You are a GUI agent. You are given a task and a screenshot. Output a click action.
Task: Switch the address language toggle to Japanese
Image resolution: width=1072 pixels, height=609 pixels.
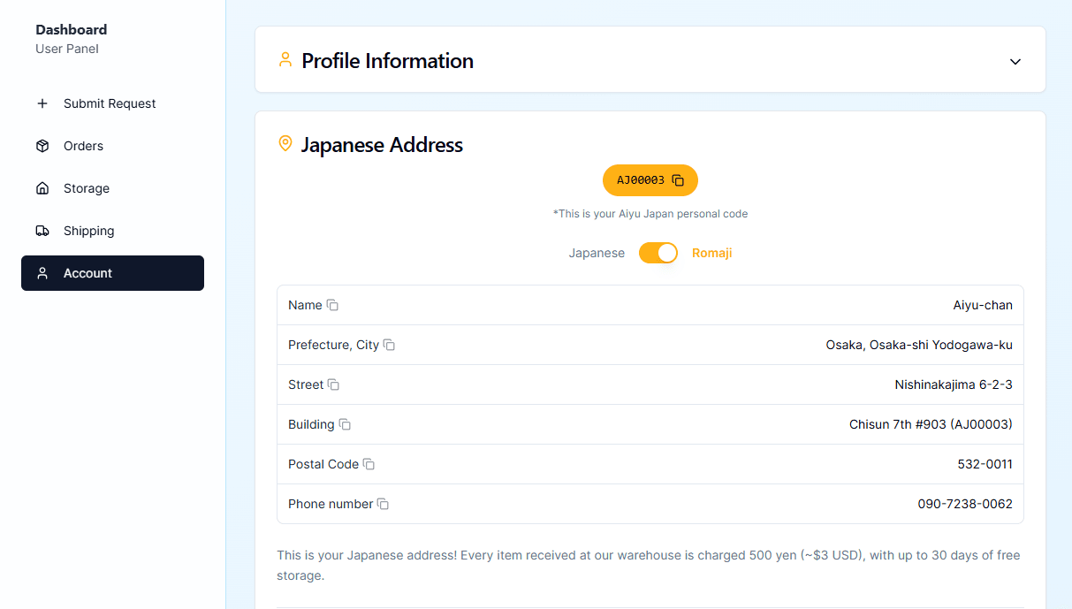pos(658,253)
